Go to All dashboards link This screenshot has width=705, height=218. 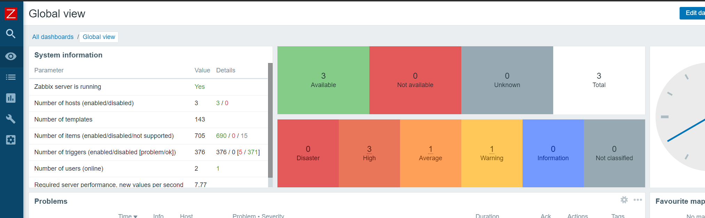pos(53,37)
